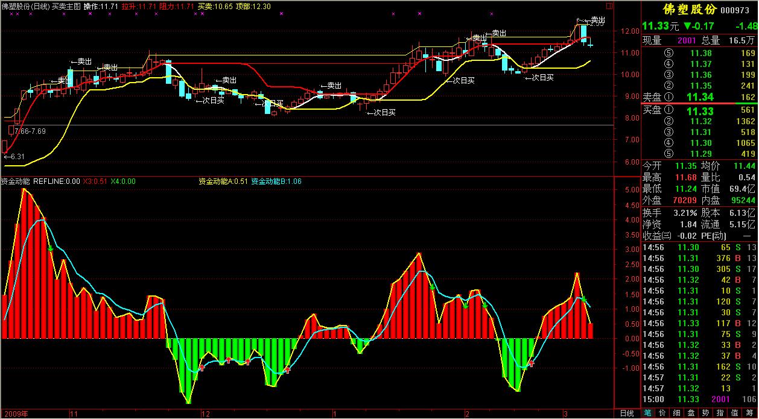Click sell-level-2 price 11.35
This screenshot has height=419, width=759.
[x=700, y=86]
